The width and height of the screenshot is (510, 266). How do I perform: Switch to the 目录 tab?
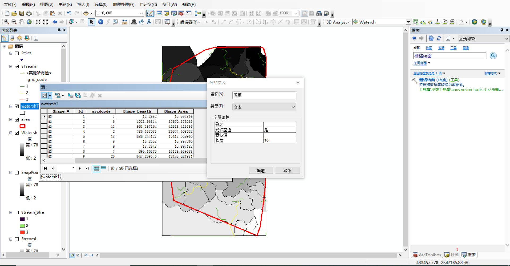[452, 255]
